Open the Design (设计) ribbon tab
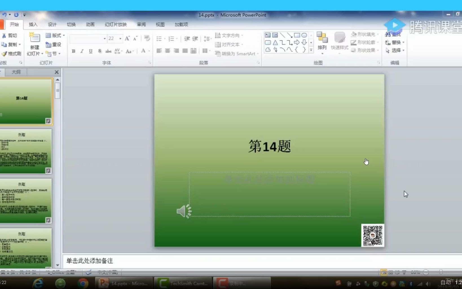The width and height of the screenshot is (462, 289). click(52, 25)
